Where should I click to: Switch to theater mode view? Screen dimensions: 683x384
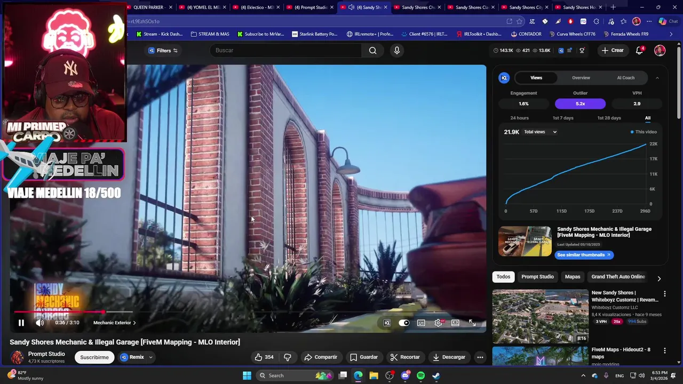point(455,323)
